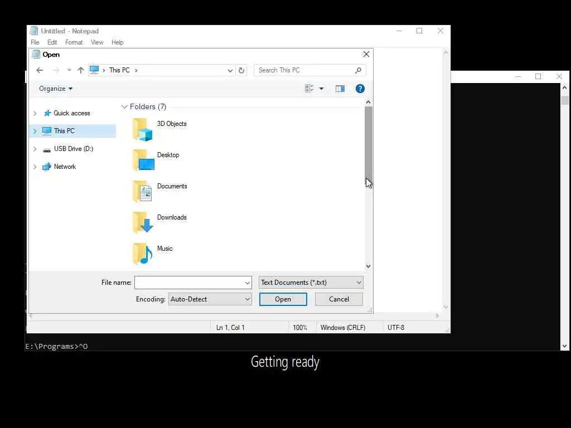Viewport: 571px width, 428px height.
Task: Select USB Drive (D:) in sidebar
Action: click(x=74, y=149)
